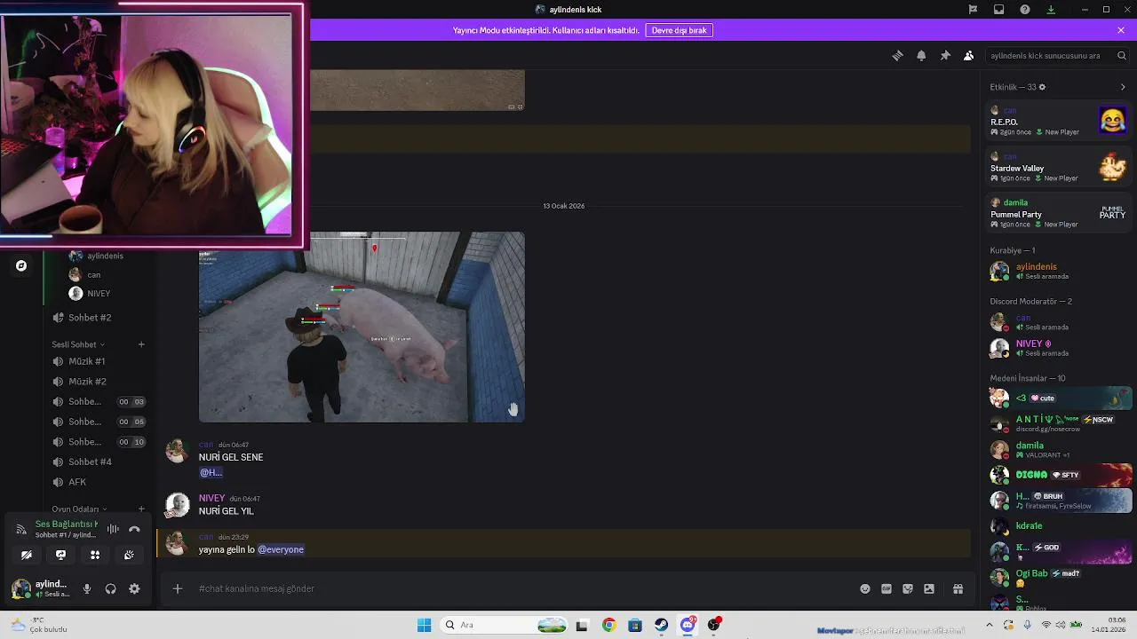Select damila in the member list
1137x639 pixels.
click(1059, 450)
